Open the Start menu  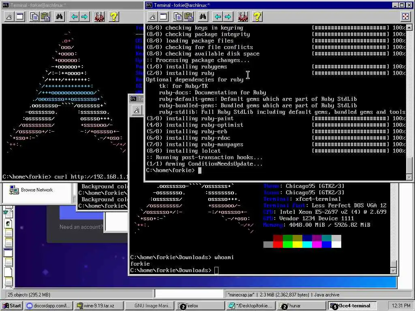tap(12, 306)
